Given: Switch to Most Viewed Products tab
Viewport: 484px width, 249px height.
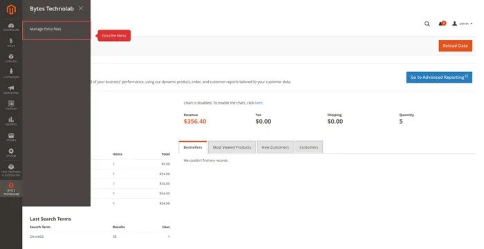Looking at the screenshot, I should tap(232, 147).
